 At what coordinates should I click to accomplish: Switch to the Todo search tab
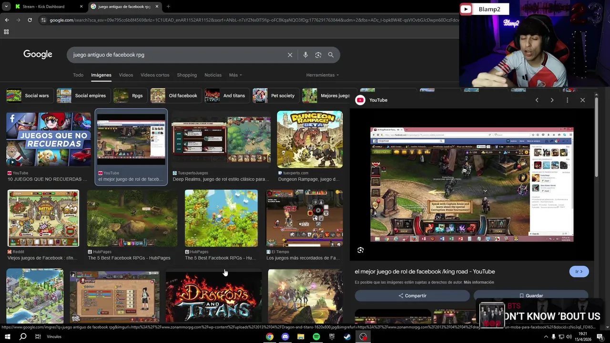pyautogui.click(x=78, y=75)
